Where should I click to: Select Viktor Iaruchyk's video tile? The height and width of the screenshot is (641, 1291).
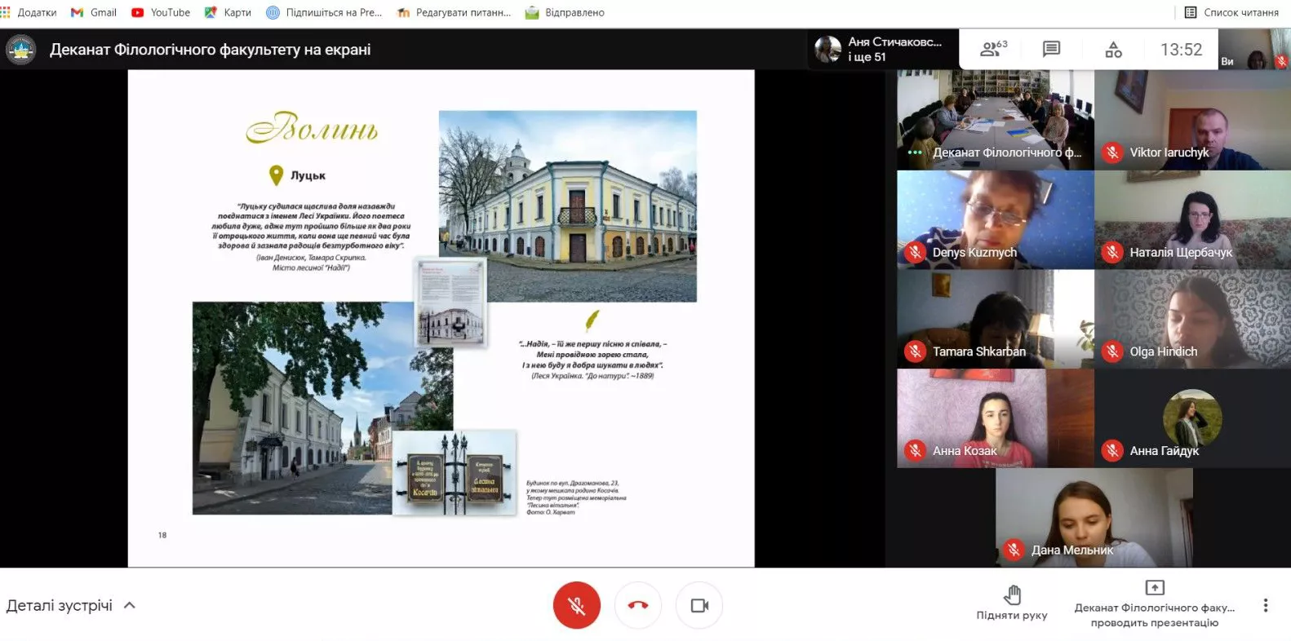point(1191,120)
